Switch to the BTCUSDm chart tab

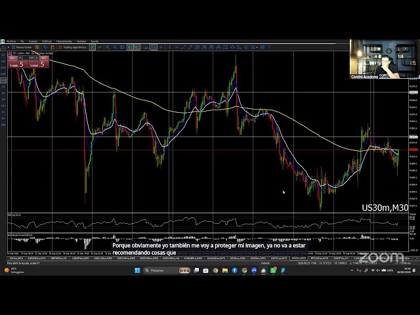pyautogui.click(x=320, y=258)
